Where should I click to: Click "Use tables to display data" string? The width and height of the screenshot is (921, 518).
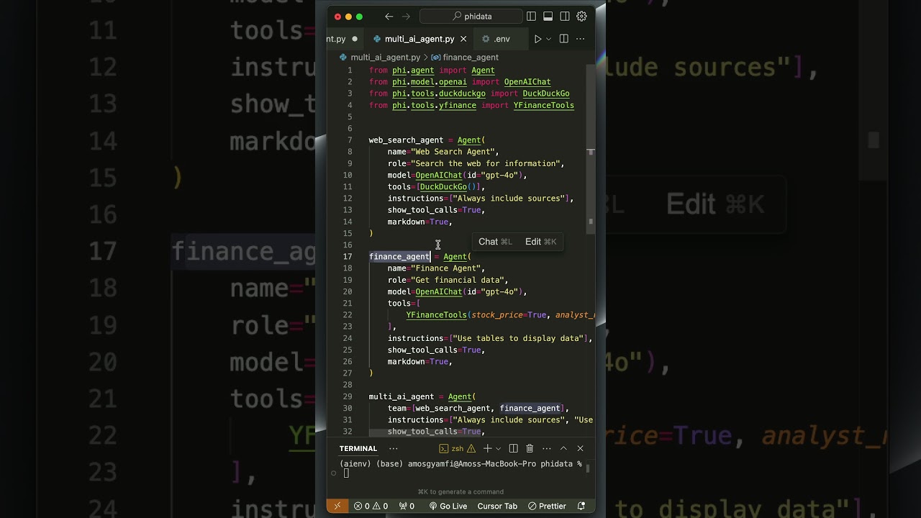coord(517,338)
